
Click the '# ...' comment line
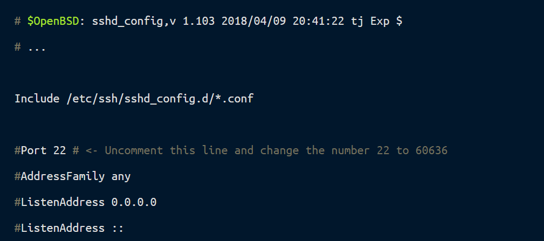(x=30, y=47)
